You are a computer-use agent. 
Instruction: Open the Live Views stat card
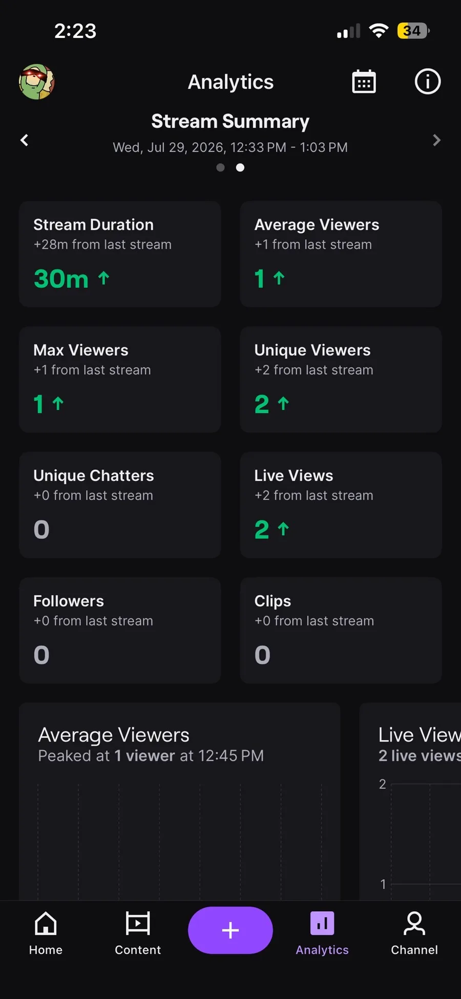341,505
